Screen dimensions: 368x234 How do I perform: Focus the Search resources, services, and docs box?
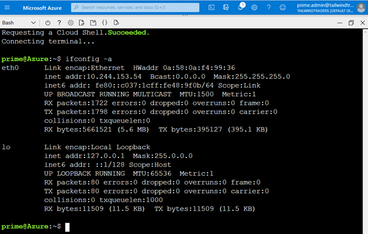[135, 7]
